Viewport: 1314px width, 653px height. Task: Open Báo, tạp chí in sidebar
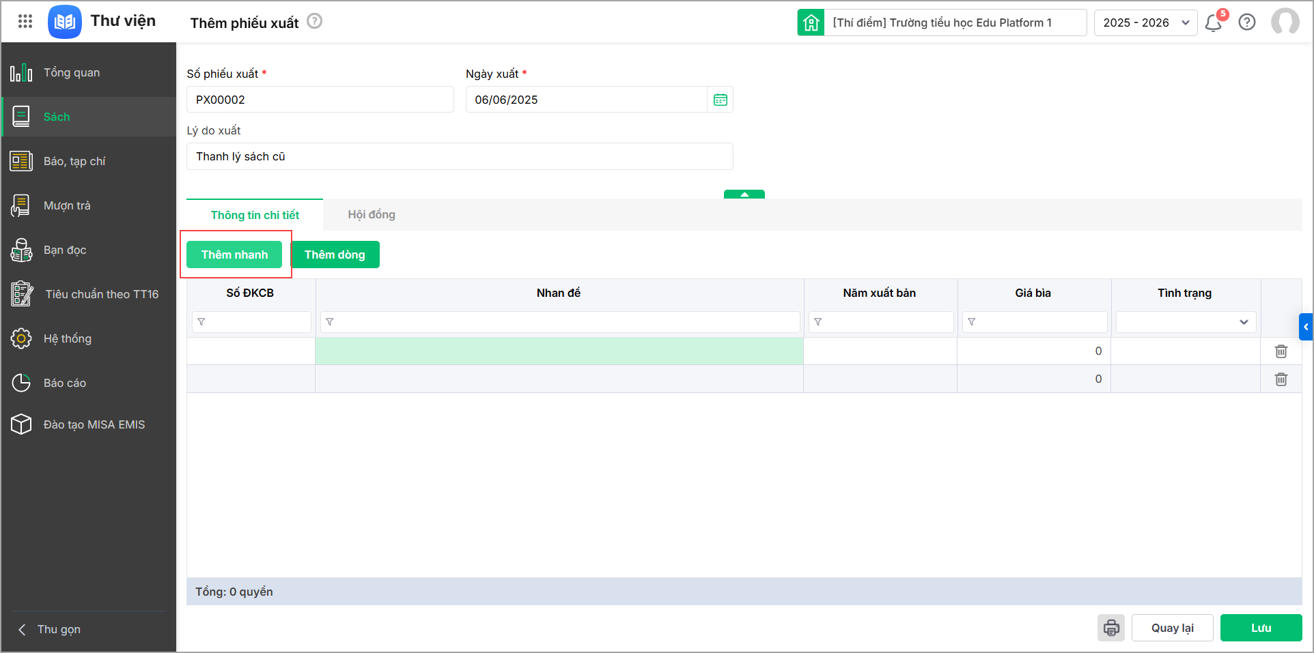point(89,161)
